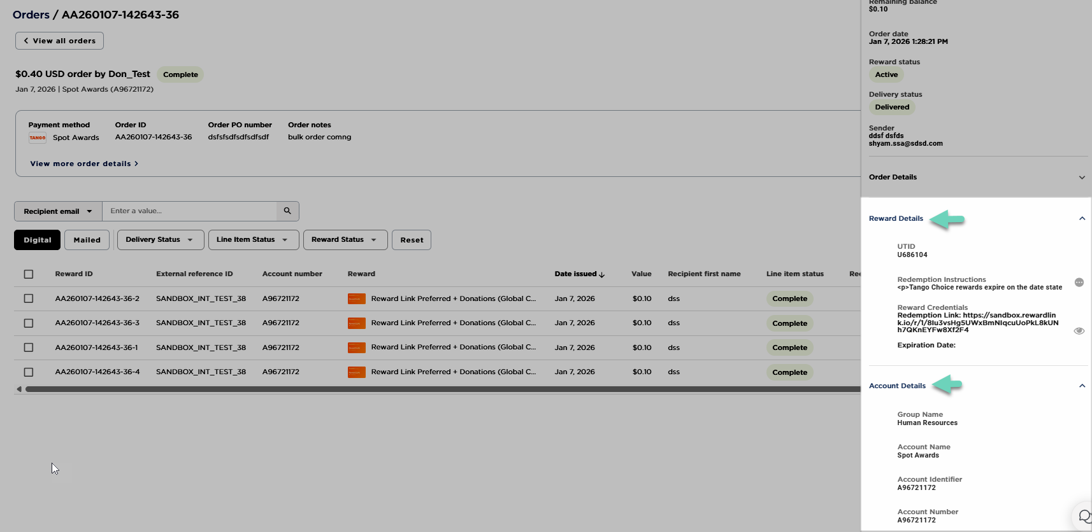Click the search magnifier icon
Screen dimensions: 1092x532
tap(287, 211)
